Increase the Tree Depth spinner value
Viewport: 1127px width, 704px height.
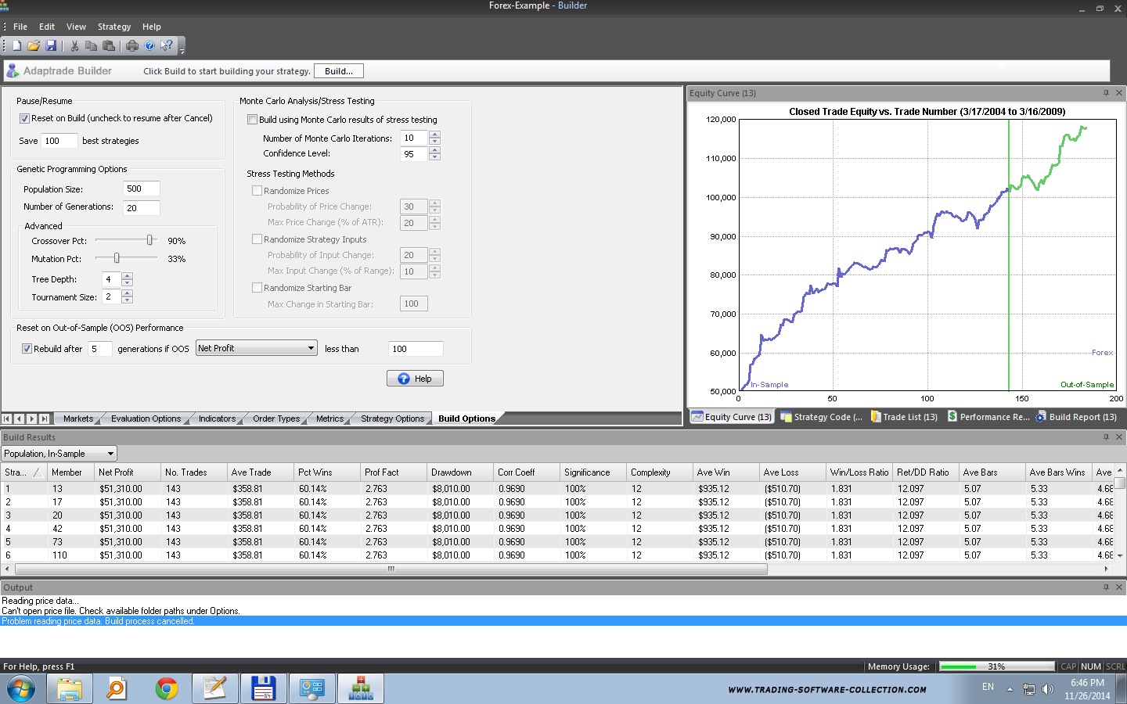[x=127, y=276]
